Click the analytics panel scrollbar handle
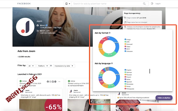The width and height of the screenshot is (178, 111). [150, 71]
